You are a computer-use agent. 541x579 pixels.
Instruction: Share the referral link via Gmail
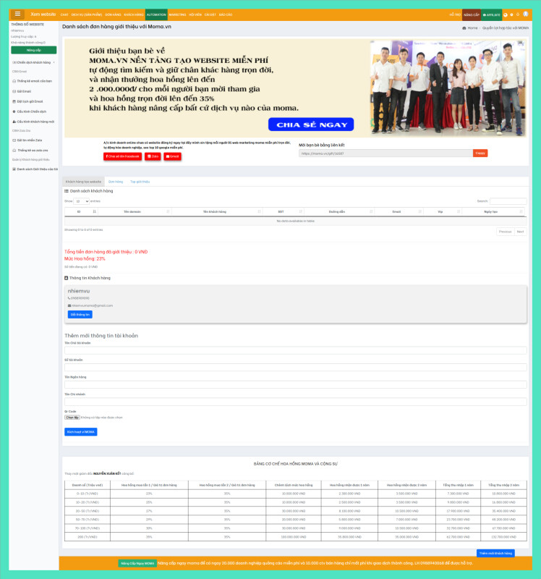(172, 156)
